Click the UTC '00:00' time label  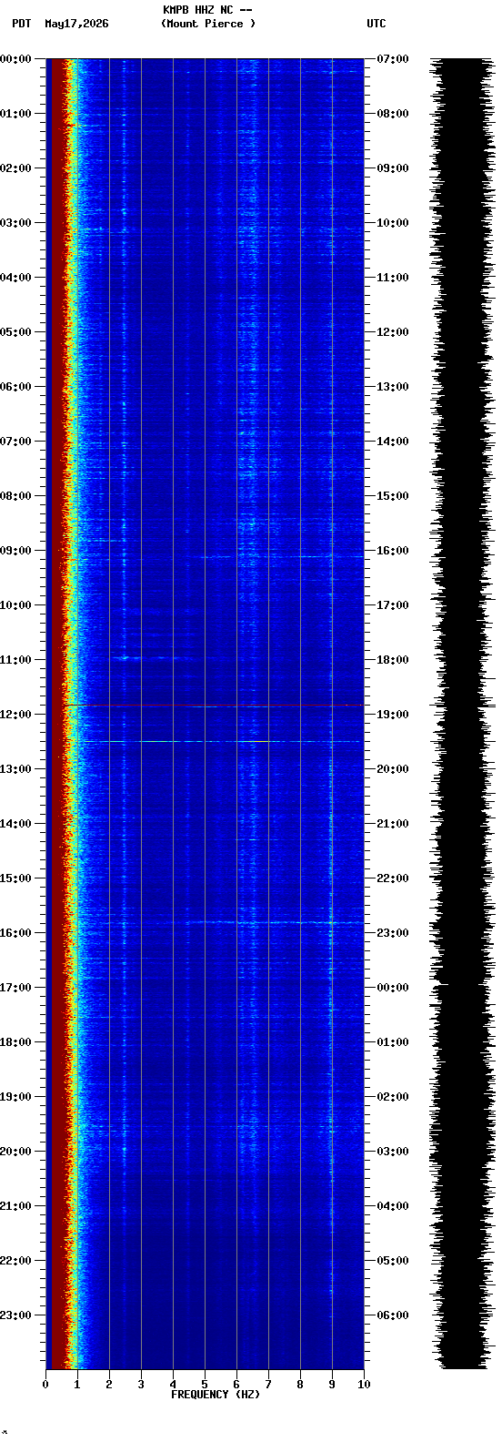coord(392,988)
